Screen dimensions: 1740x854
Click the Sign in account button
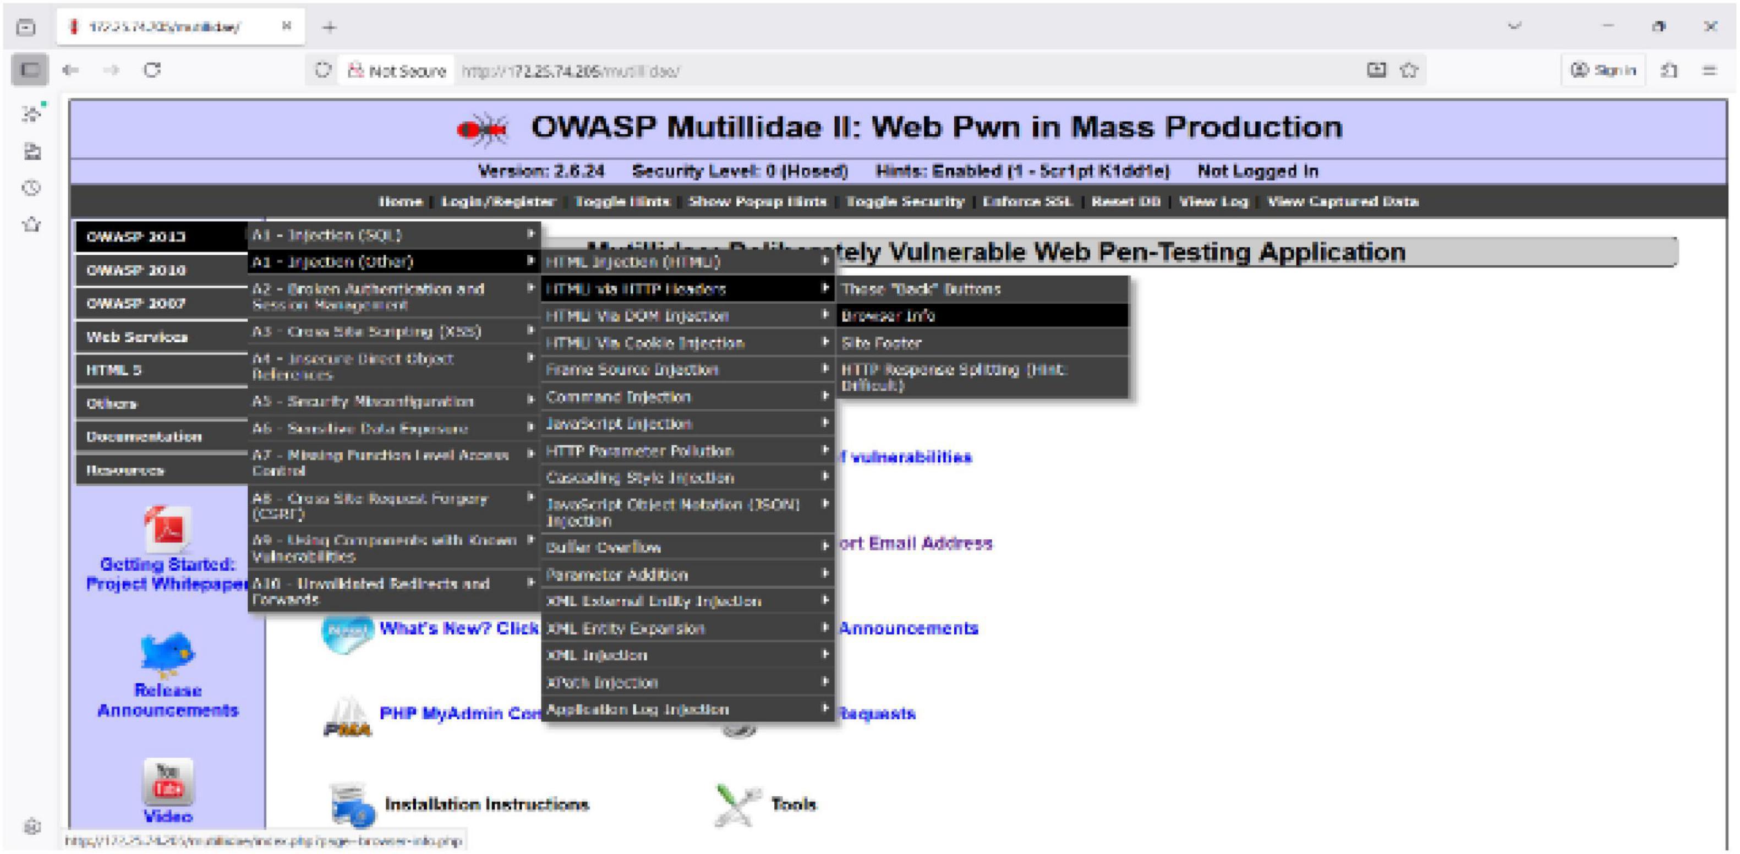1604,70
